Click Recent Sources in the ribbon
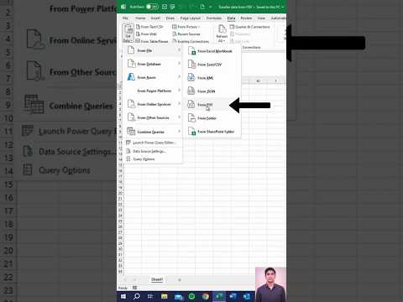This screenshot has height=302, width=403. (x=186, y=34)
